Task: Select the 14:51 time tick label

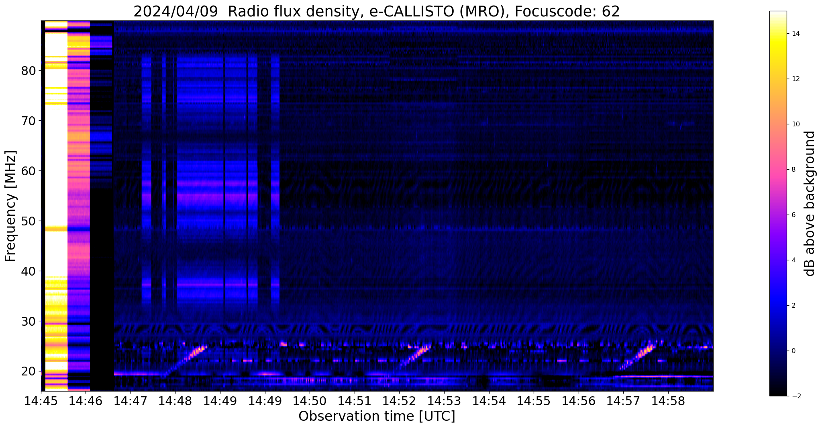Action: 355,401
